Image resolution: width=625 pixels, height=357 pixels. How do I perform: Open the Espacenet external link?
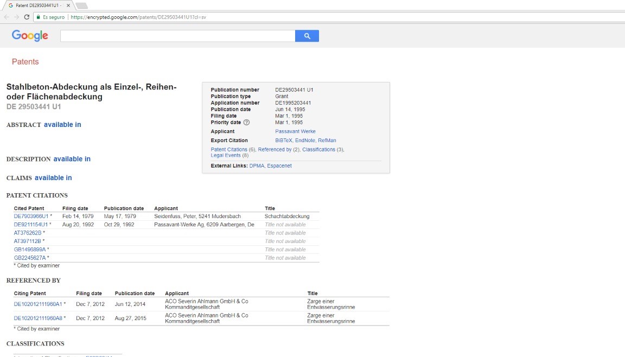point(279,166)
